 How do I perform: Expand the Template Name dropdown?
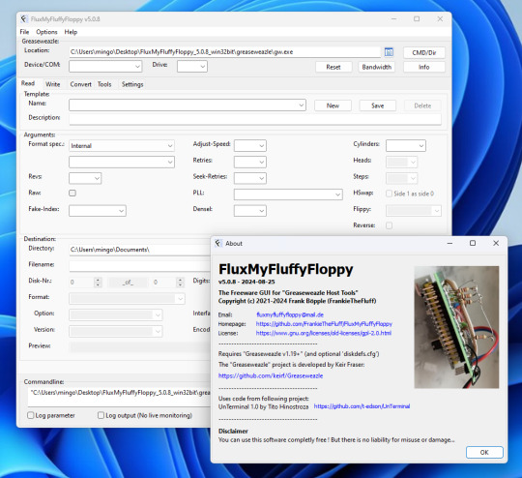point(188,105)
